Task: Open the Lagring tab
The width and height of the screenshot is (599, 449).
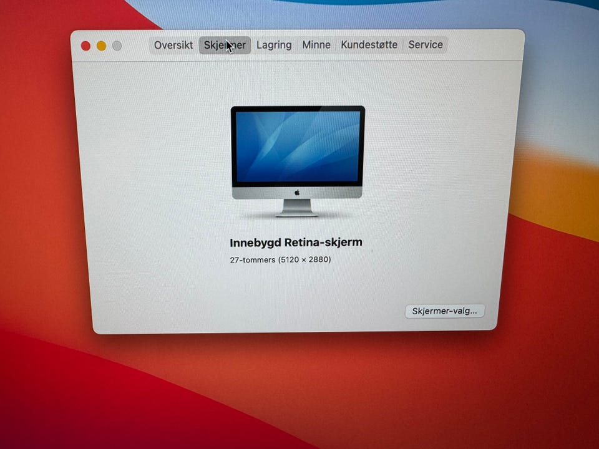Action: pyautogui.click(x=274, y=45)
